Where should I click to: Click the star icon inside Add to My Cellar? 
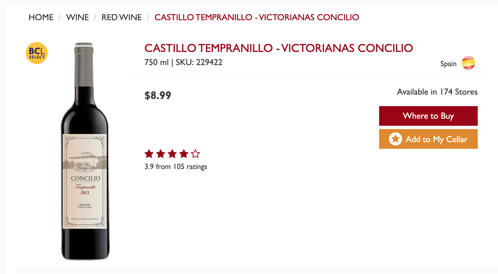[x=396, y=139]
